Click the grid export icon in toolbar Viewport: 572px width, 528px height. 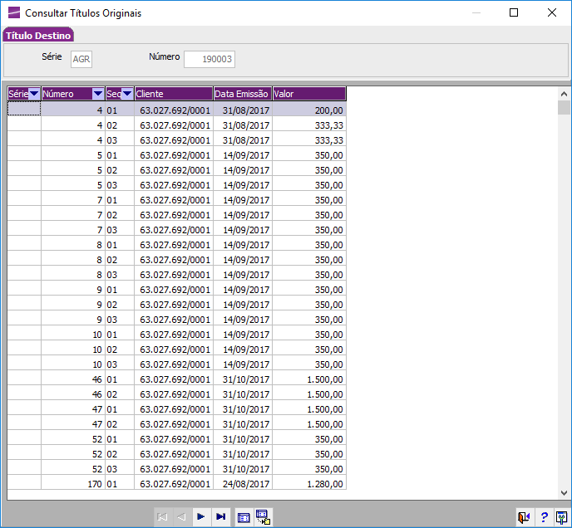(x=264, y=516)
